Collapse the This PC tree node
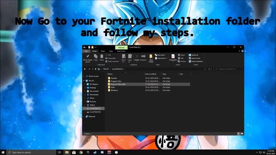This screenshot has width=276, height=155. [x=84, y=81]
